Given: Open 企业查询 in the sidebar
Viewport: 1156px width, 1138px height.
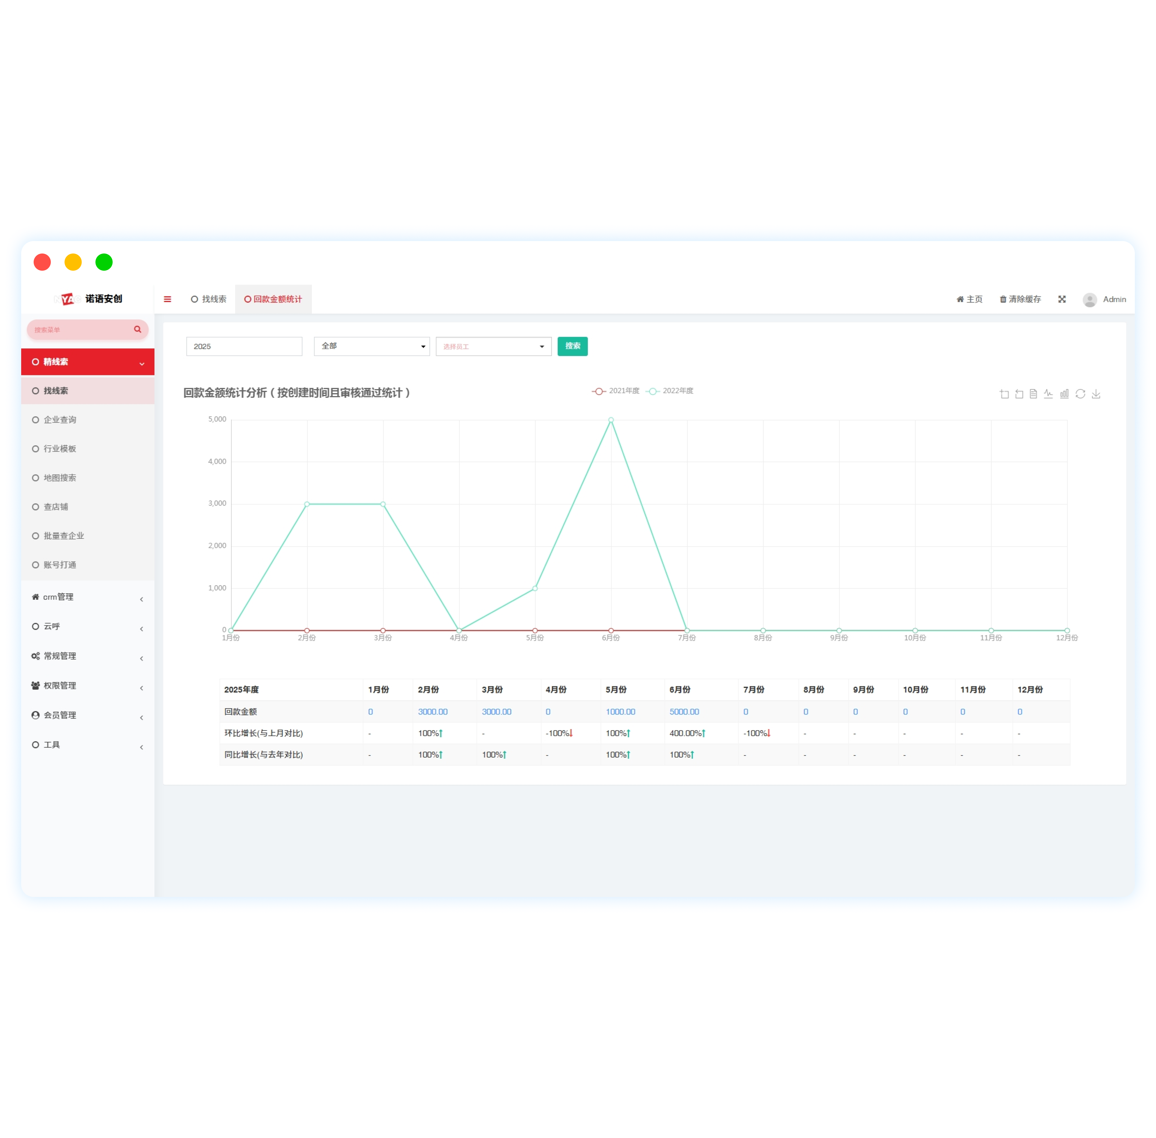Looking at the screenshot, I should tap(60, 420).
